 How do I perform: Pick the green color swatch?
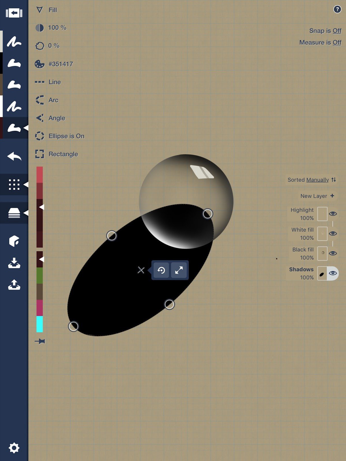pyautogui.click(x=40, y=275)
